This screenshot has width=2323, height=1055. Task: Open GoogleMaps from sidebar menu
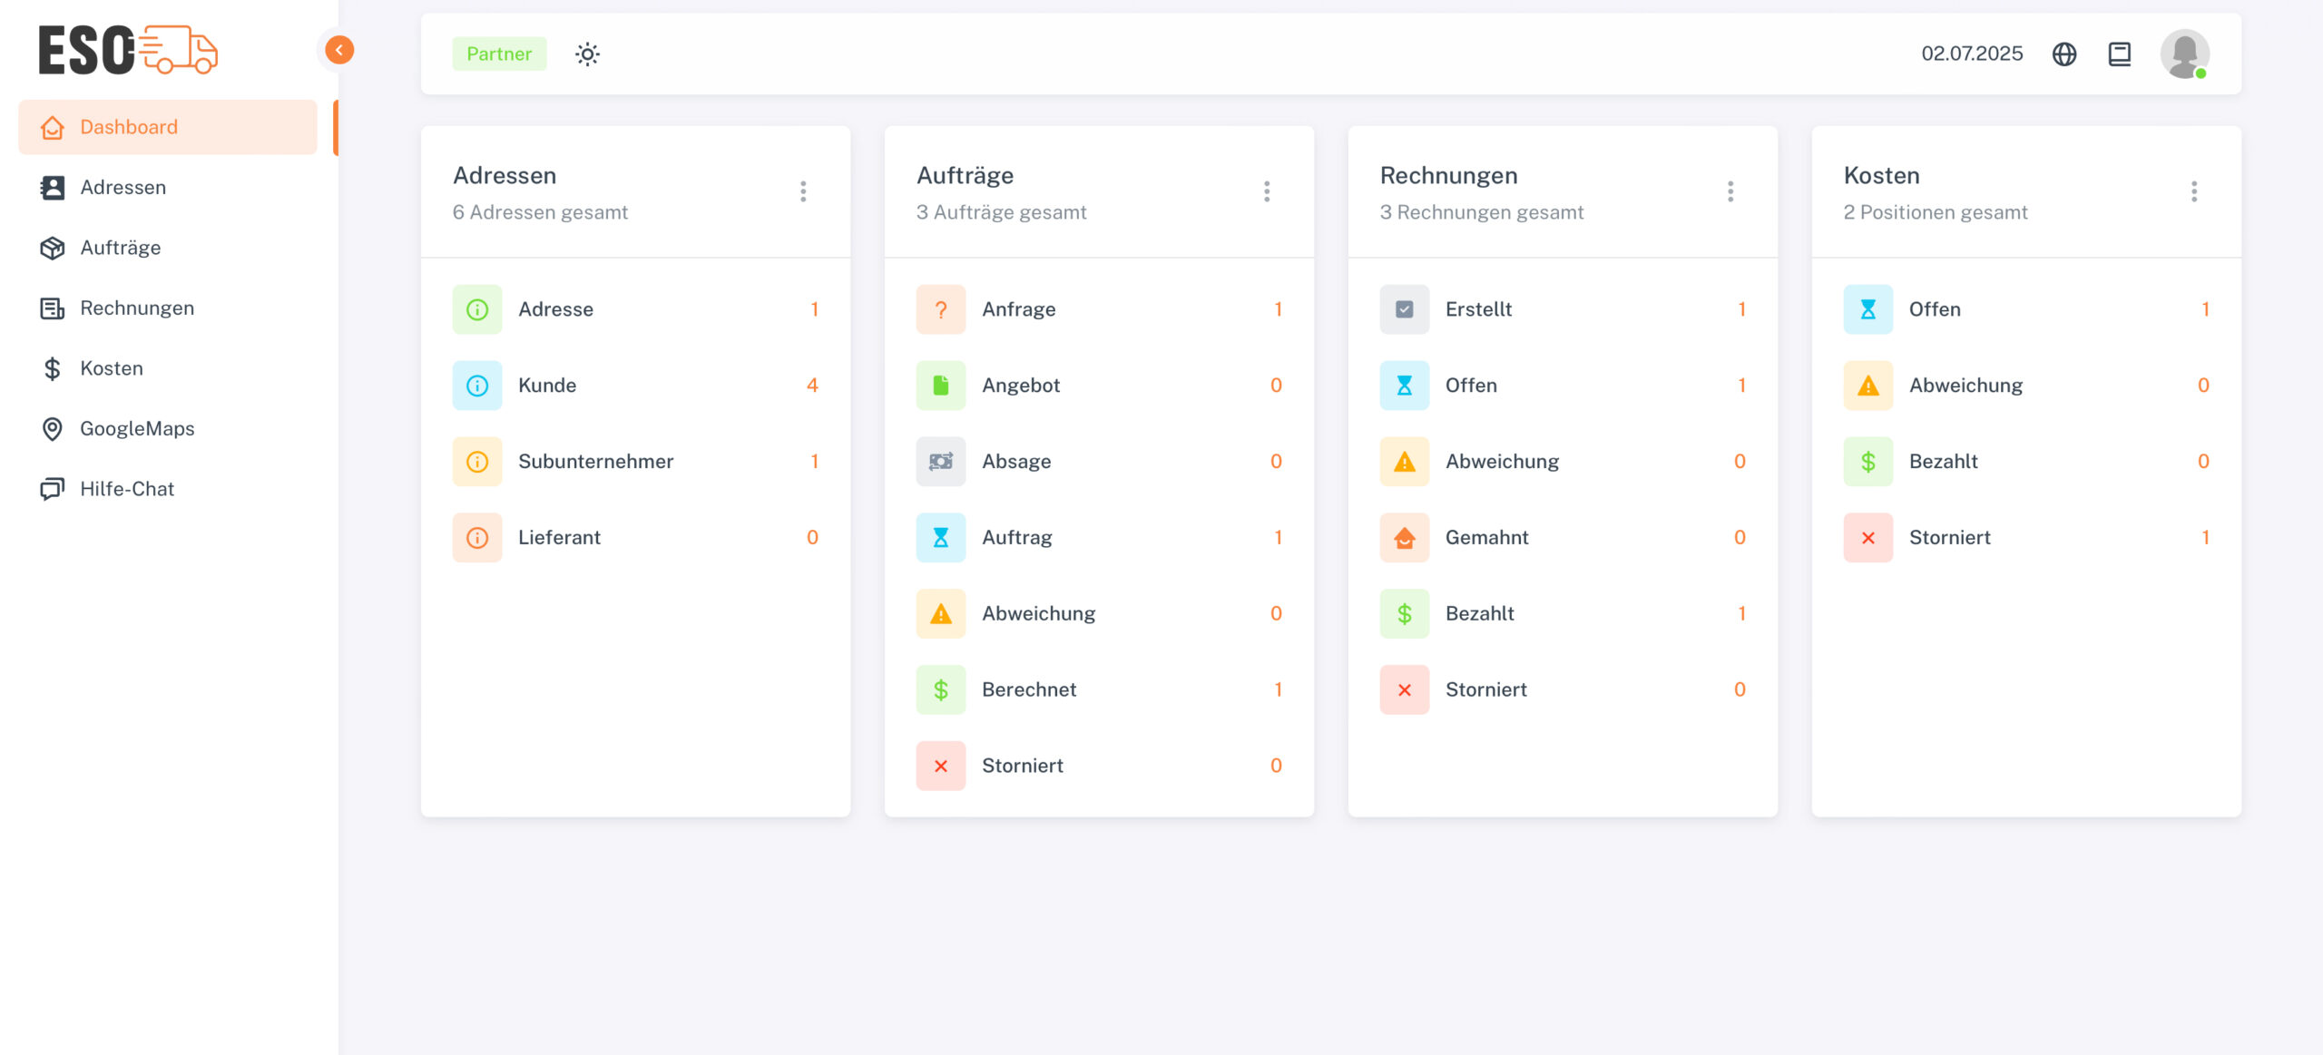pos(168,429)
